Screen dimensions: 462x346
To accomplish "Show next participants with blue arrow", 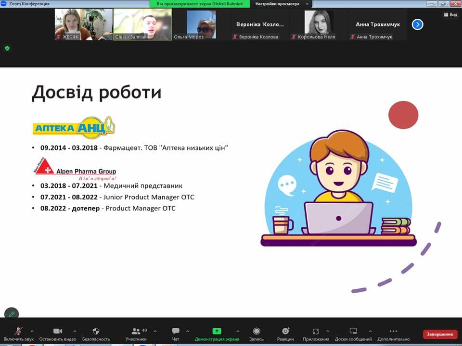I will pos(417,25).
